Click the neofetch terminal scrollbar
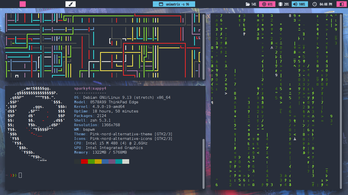 tap(204, 162)
